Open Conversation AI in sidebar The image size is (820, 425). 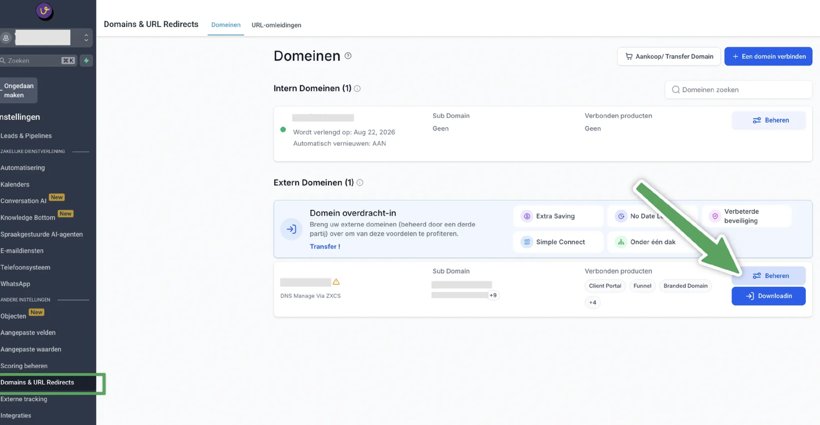pos(24,201)
